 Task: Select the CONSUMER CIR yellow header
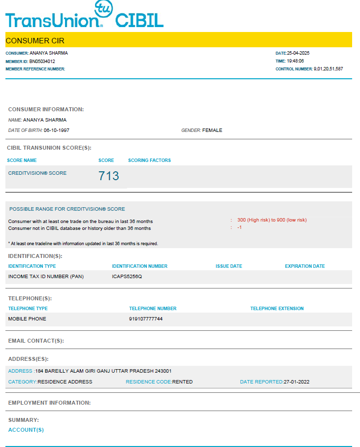point(179,39)
